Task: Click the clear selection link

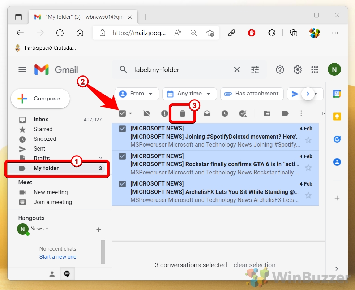Action: tap(254, 265)
